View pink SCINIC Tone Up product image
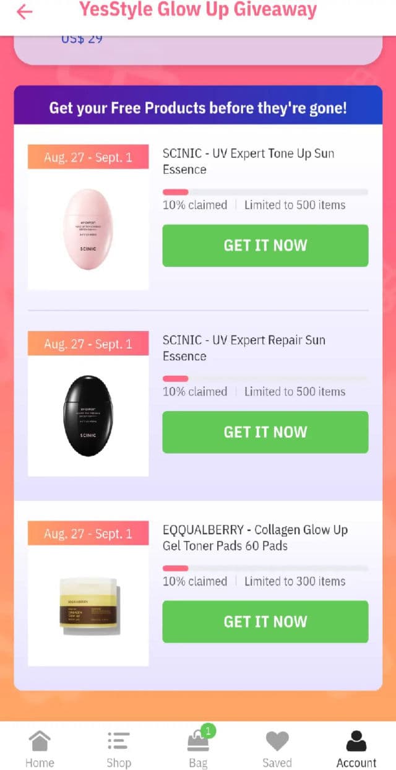The height and width of the screenshot is (770, 396). pyautogui.click(x=88, y=229)
